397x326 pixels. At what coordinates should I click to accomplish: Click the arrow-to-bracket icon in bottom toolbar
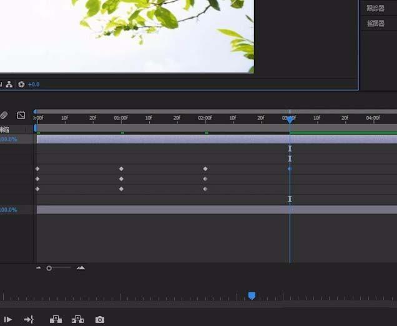[29, 320]
